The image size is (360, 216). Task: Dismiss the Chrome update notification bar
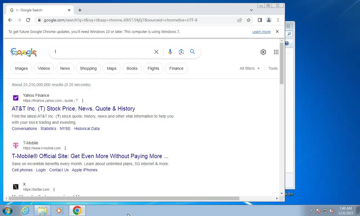[x=277, y=31]
